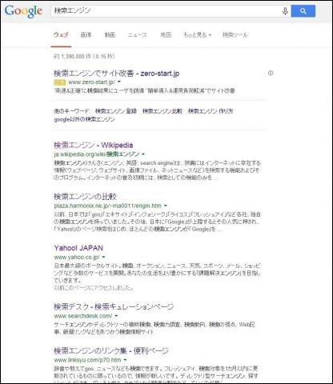Open the 地図 tab
333x384 pixels.
click(x=166, y=34)
